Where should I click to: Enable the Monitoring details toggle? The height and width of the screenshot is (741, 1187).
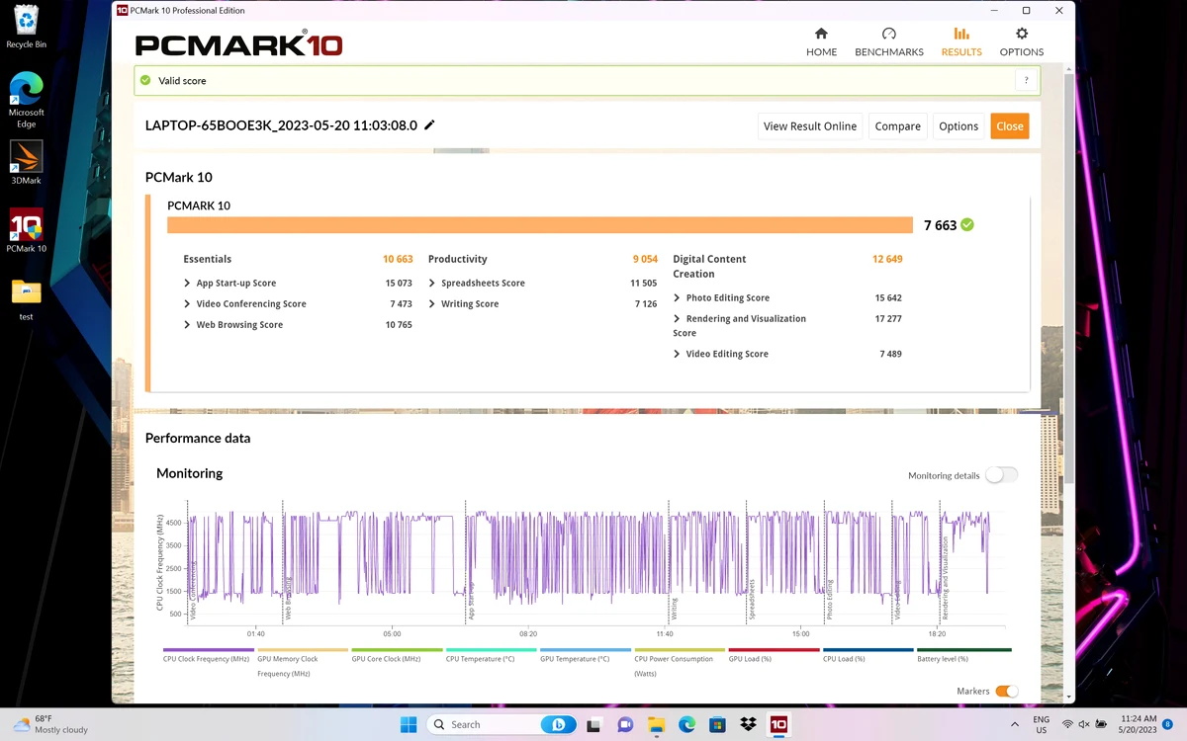(1001, 475)
